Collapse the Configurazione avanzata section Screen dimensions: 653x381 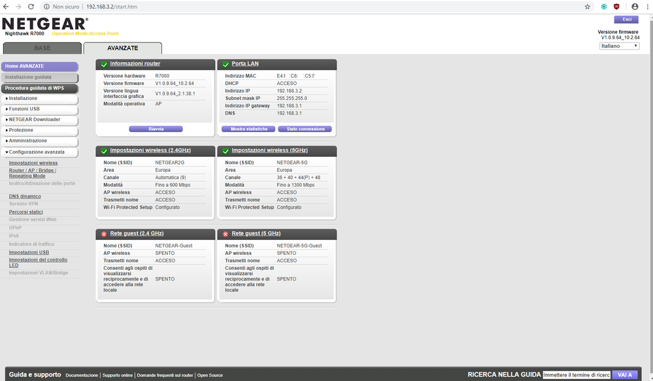[x=40, y=152]
